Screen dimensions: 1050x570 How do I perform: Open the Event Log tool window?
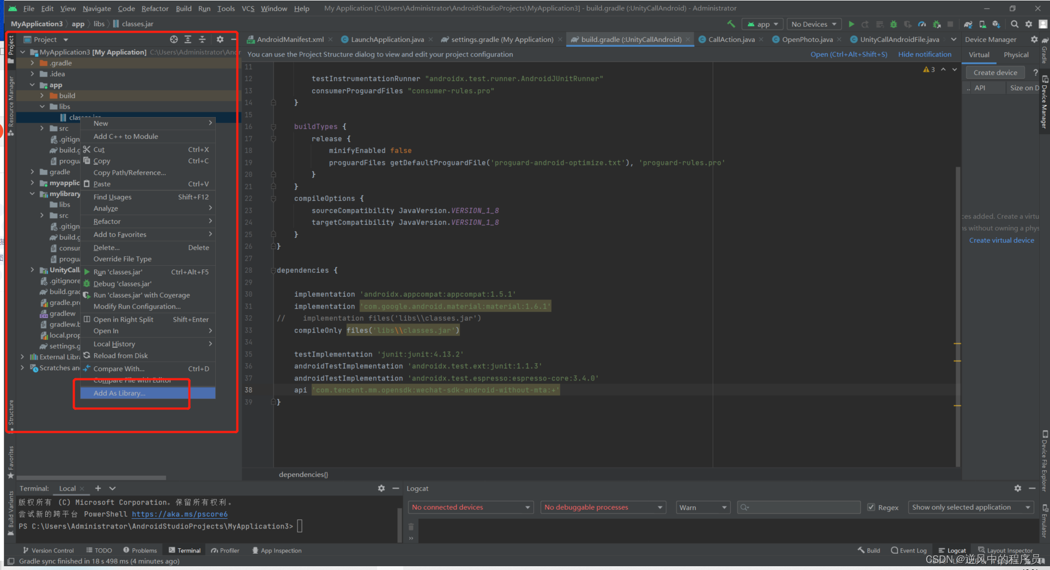point(908,550)
